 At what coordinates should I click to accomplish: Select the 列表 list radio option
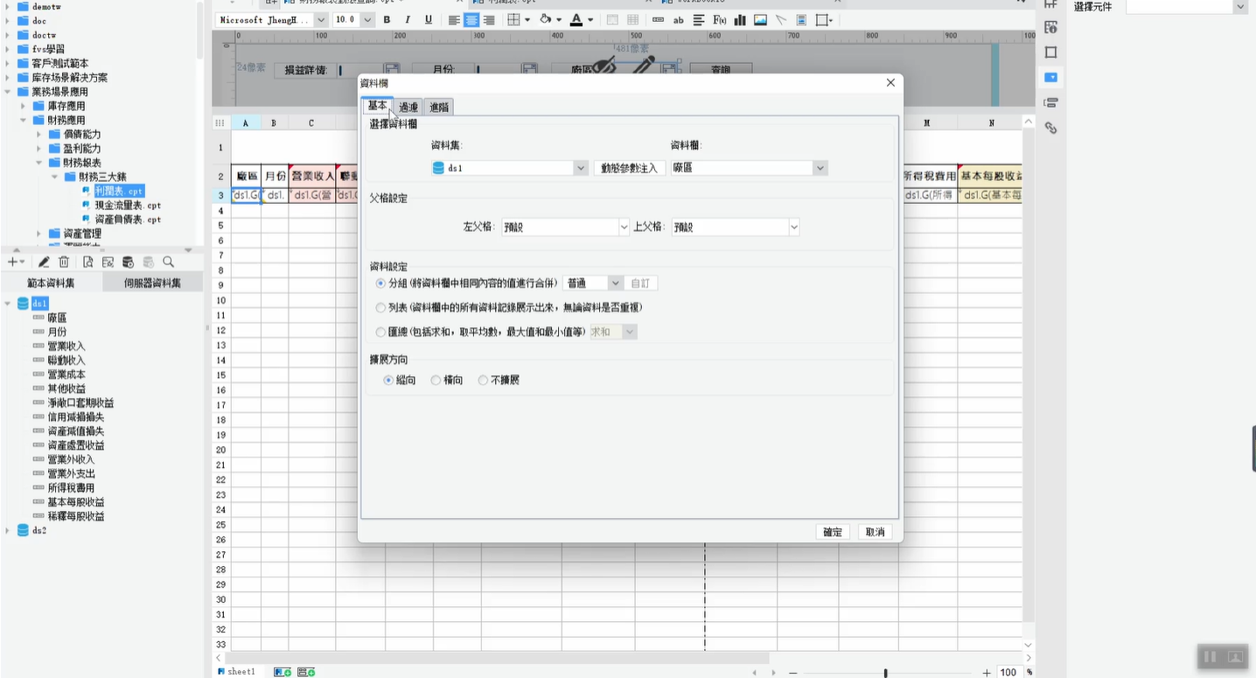380,308
